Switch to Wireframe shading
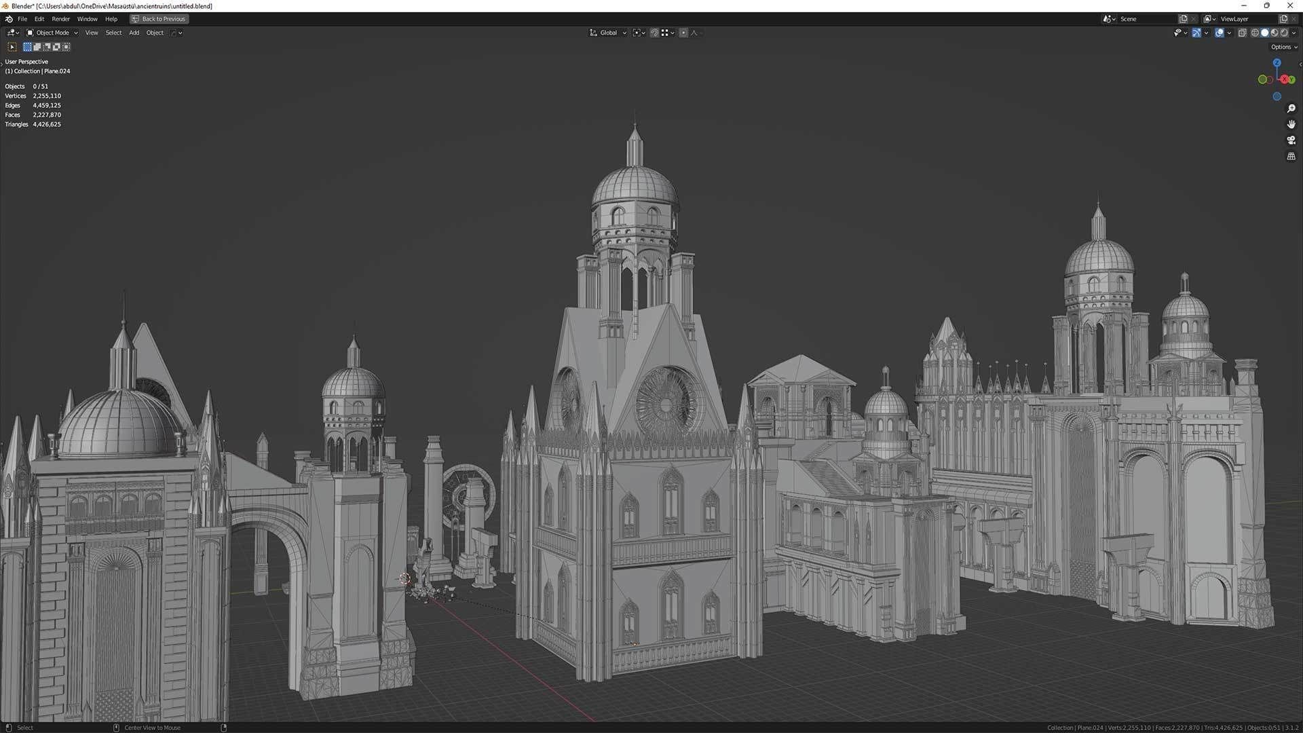This screenshot has width=1303, height=733. 1255,33
